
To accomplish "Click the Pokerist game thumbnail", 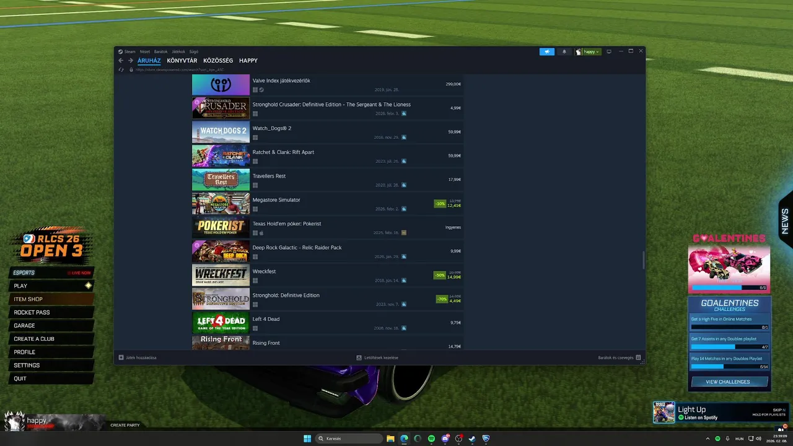I will 221,227.
